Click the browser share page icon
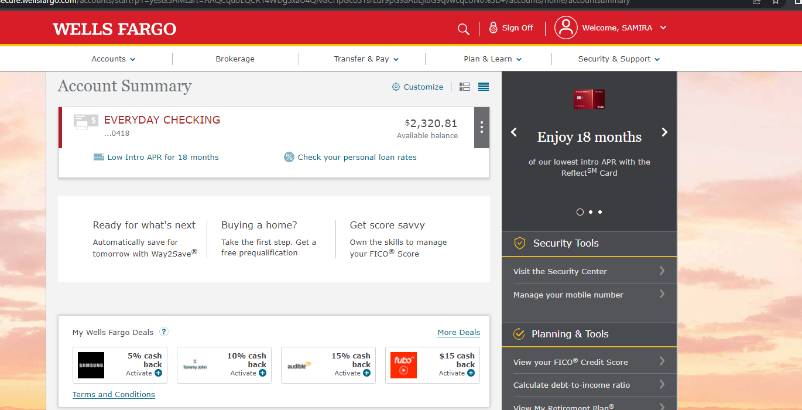Viewport: 802px width, 410px height. coord(756,2)
